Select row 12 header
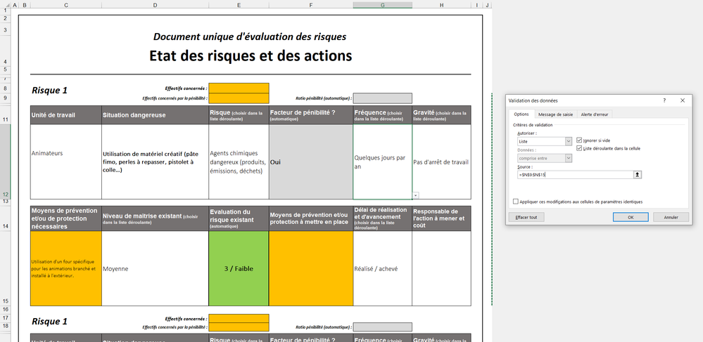The width and height of the screenshot is (703, 342). point(6,161)
